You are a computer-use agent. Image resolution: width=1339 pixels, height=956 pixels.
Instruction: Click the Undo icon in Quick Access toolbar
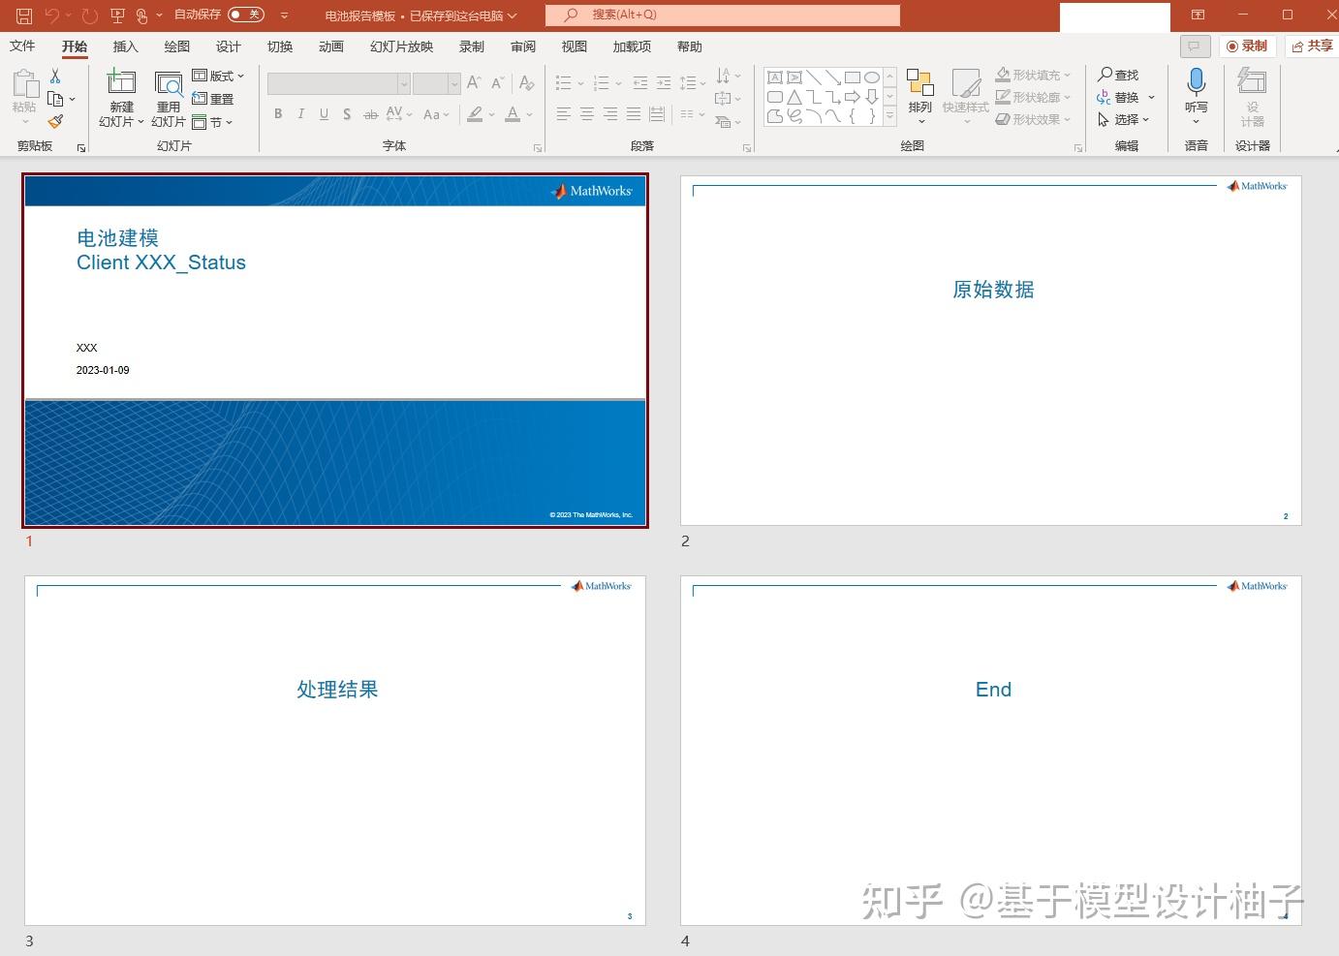pos(55,15)
